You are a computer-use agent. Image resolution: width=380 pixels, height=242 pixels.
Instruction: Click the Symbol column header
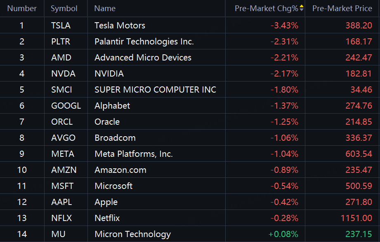click(x=64, y=8)
